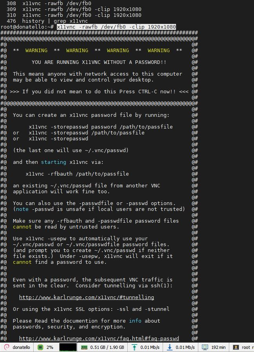Click yellow 'cannot' before 'be read by untrusted'

(22, 227)
